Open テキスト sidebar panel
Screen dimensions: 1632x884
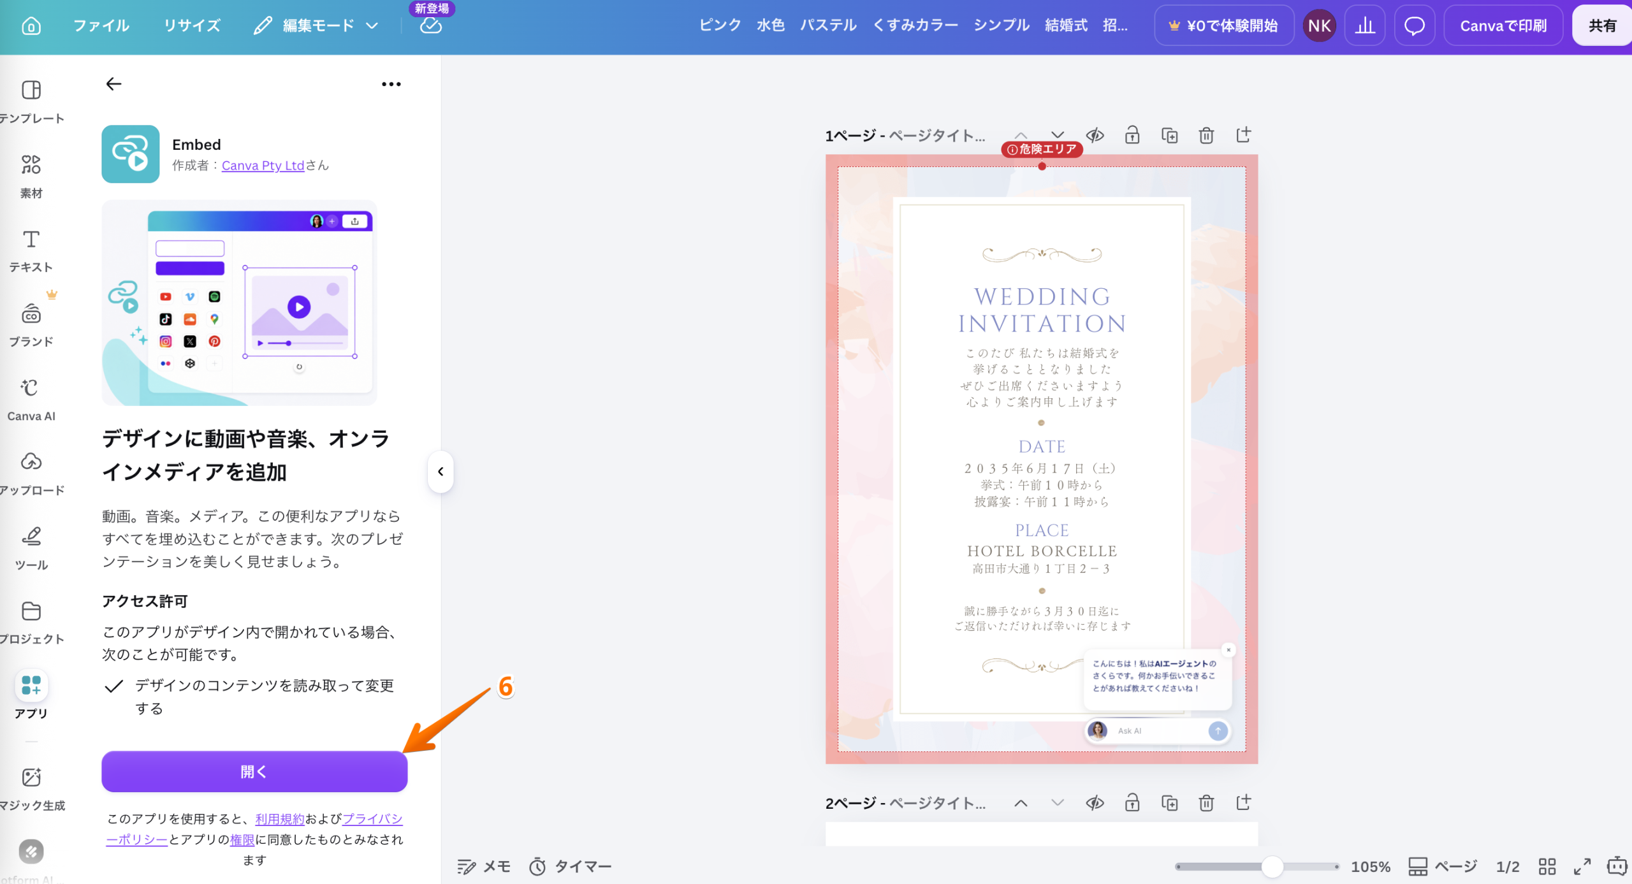31,250
